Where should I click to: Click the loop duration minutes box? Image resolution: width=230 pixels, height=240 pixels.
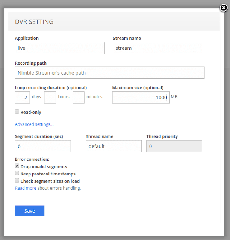[x=78, y=97]
